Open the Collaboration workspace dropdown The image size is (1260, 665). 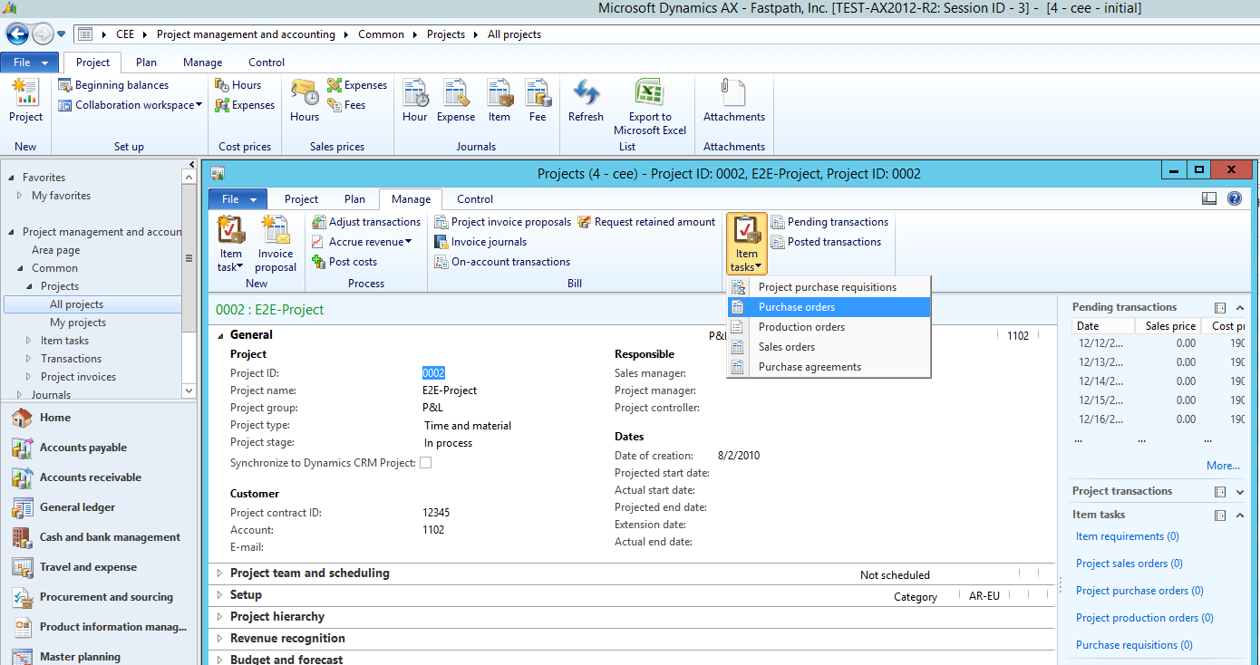[131, 105]
